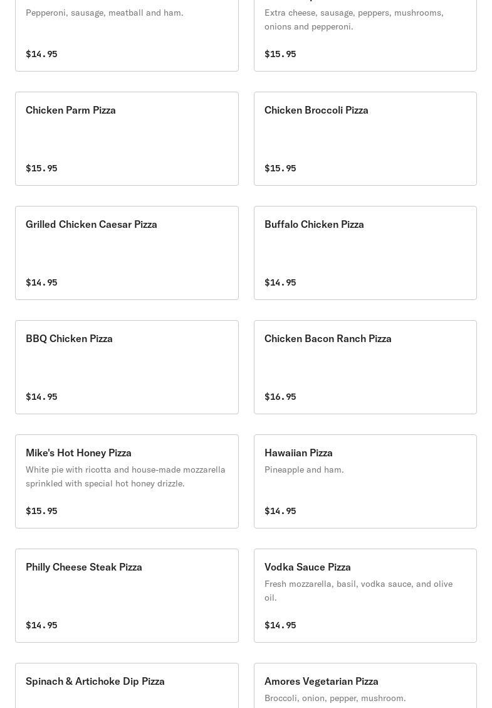This screenshot has height=708, width=492.
Task: Pick the Spinach & Artichoke Dip Pizza
Action: click(x=127, y=684)
